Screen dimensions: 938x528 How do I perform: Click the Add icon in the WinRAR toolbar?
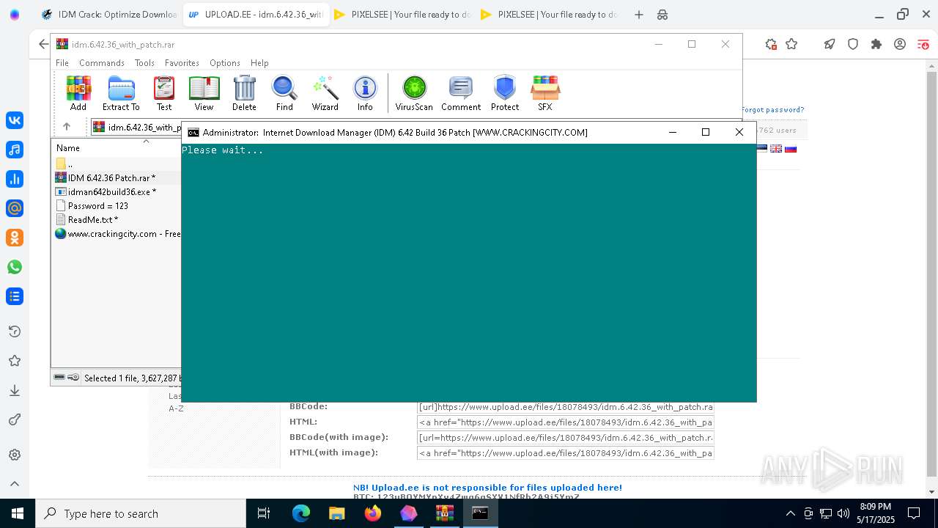[78, 93]
